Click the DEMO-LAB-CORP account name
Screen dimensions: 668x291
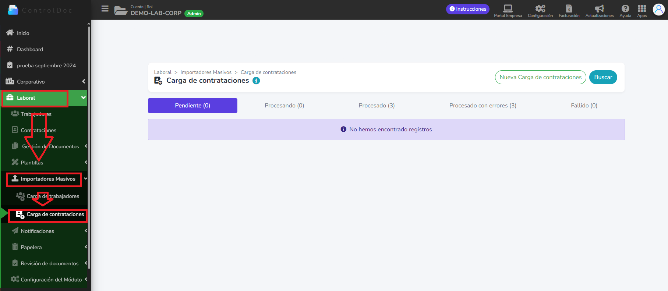coord(156,13)
